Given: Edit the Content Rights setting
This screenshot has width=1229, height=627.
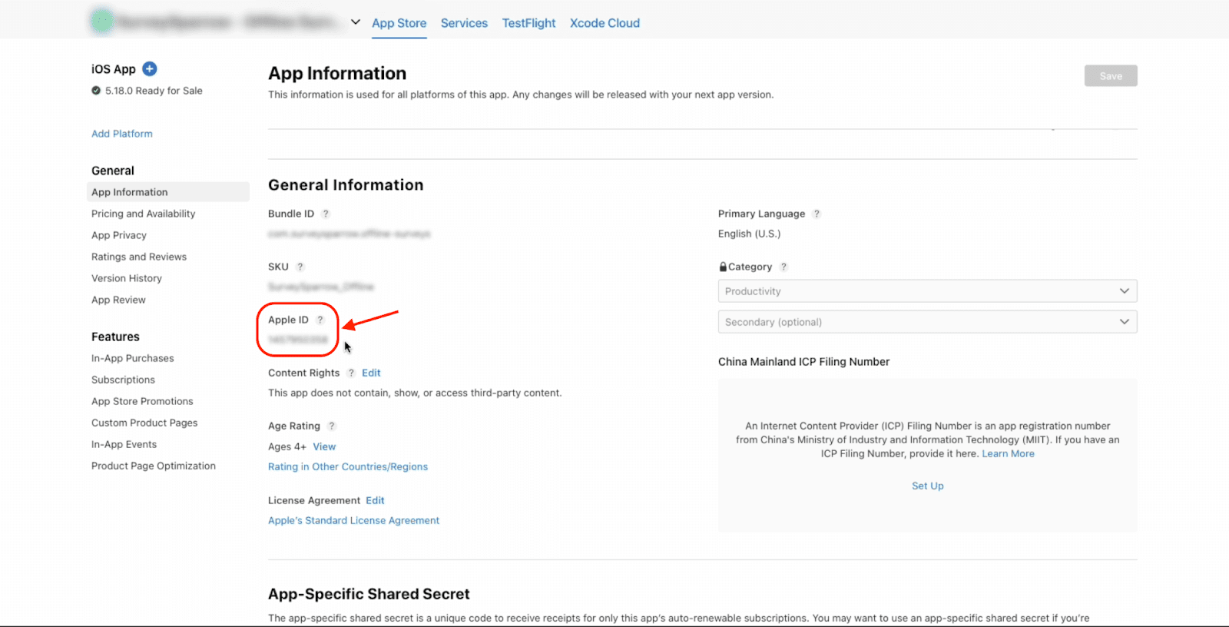Looking at the screenshot, I should [x=371, y=373].
